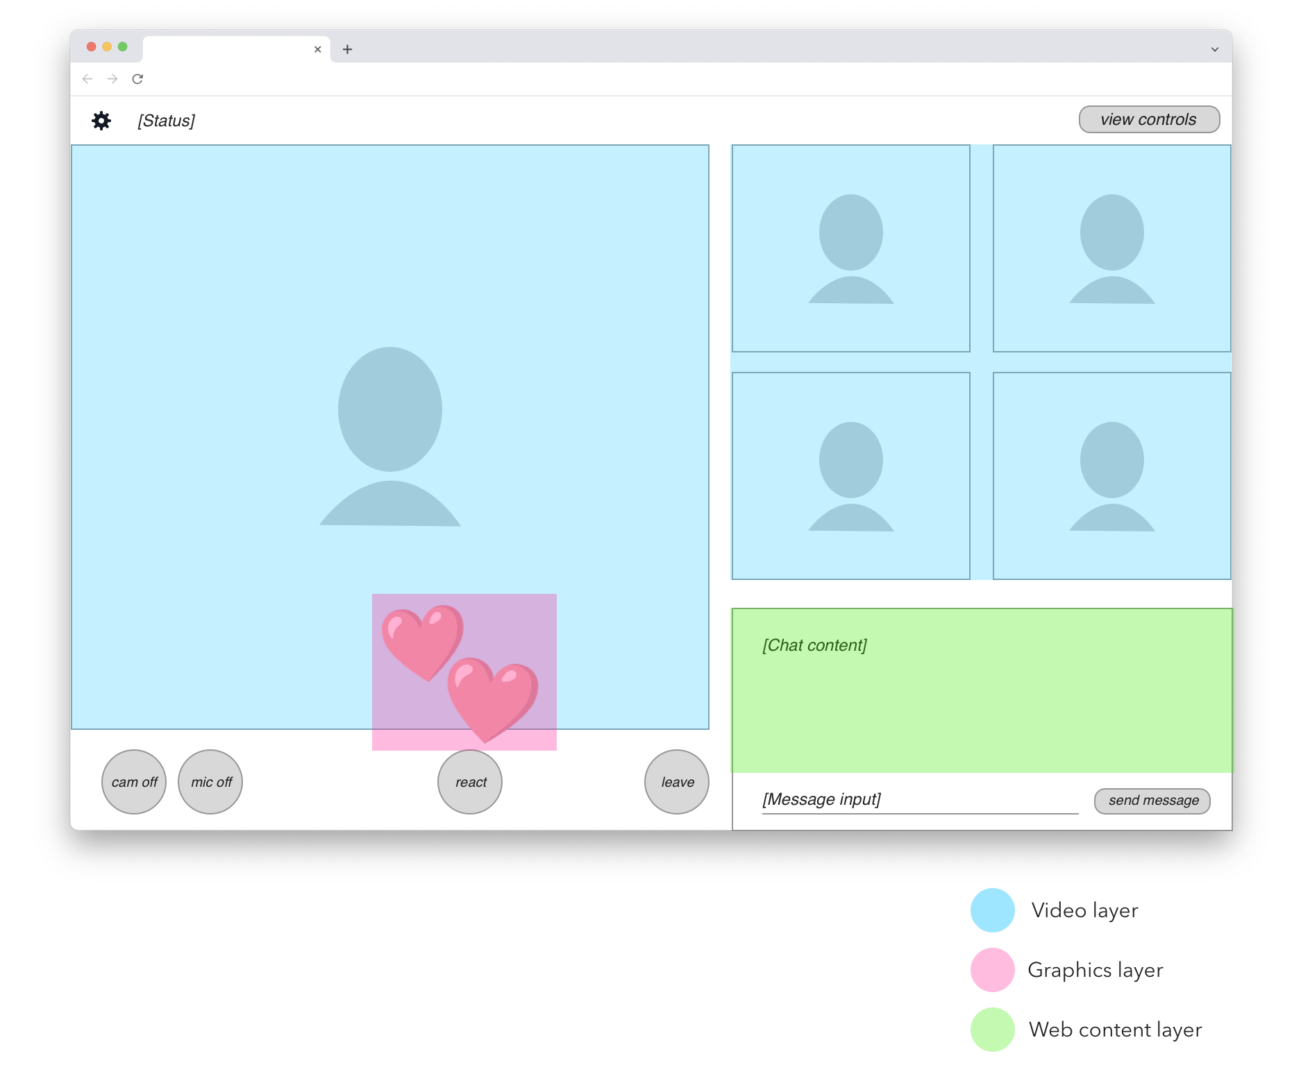Click the yellow minimize window dot
1301x1074 pixels.
tap(107, 46)
